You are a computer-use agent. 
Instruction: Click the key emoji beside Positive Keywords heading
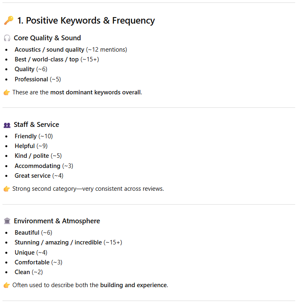[x=8, y=21]
